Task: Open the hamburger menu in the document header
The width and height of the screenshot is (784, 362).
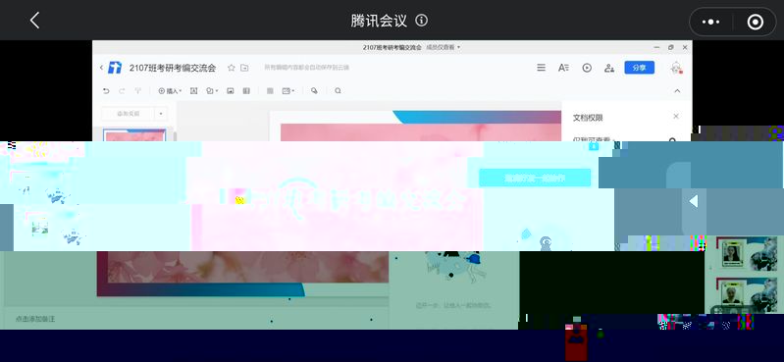Action: [541, 68]
